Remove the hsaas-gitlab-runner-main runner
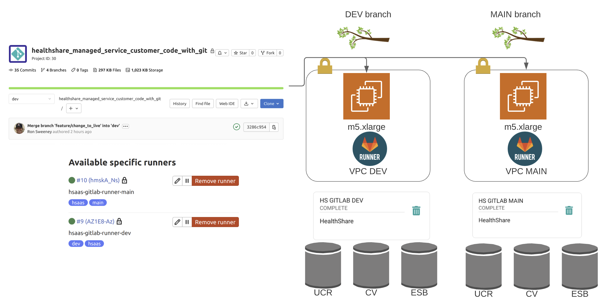This screenshot has width=608, height=303. [x=215, y=181]
